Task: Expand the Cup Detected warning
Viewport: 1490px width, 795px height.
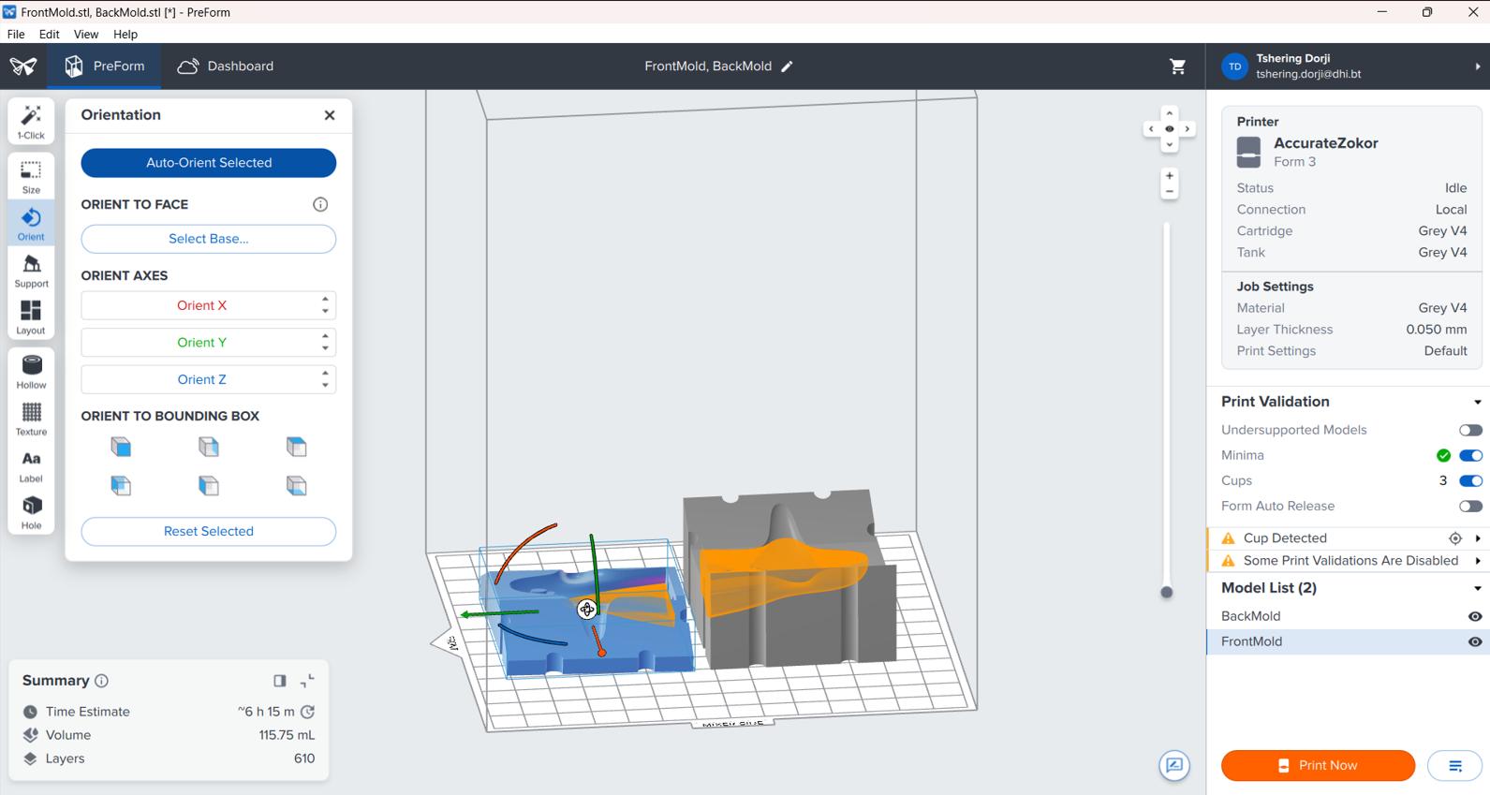Action: click(1478, 538)
